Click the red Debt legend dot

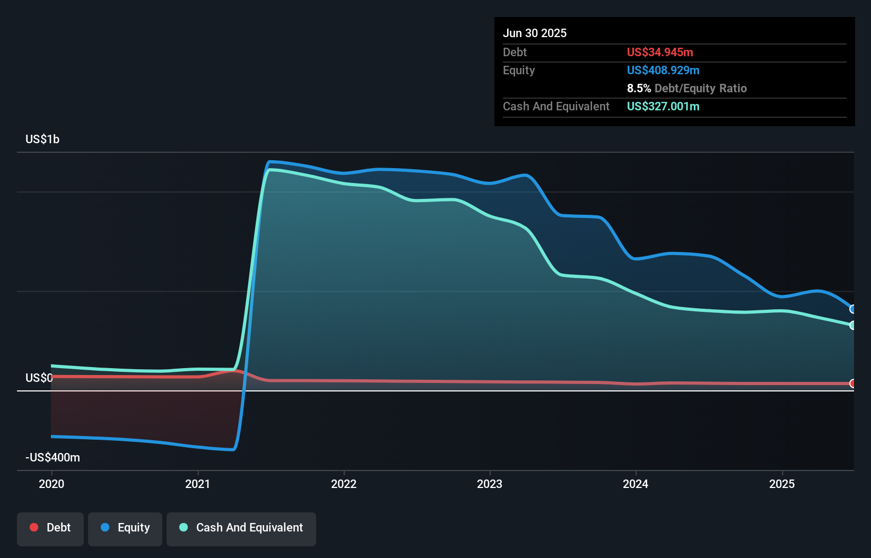click(x=34, y=527)
